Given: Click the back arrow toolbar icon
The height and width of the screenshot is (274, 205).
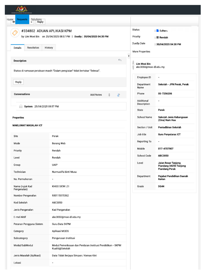Looking at the screenshot, I should [13, 22].
